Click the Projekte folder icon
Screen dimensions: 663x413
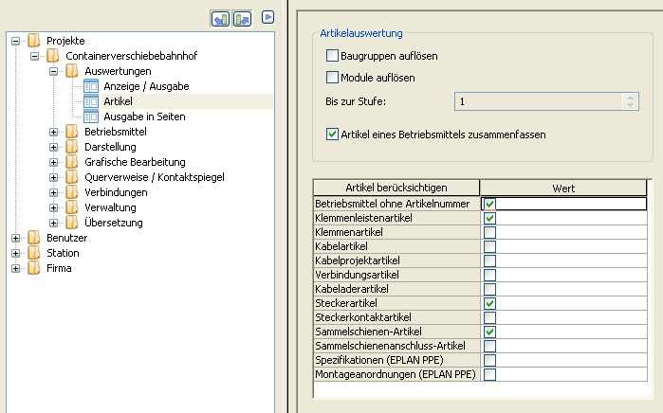[34, 41]
